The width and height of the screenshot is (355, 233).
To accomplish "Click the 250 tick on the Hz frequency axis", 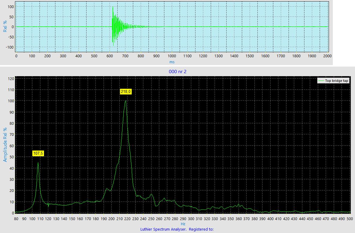I will pyautogui.click(x=151, y=219).
